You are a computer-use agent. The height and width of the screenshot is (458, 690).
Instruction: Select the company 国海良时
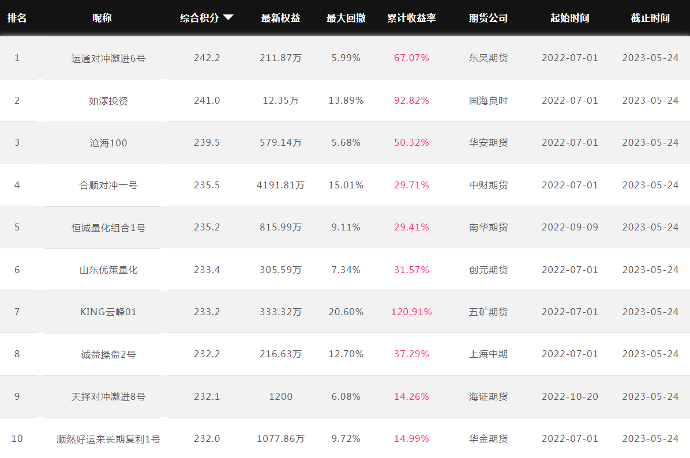point(489,101)
